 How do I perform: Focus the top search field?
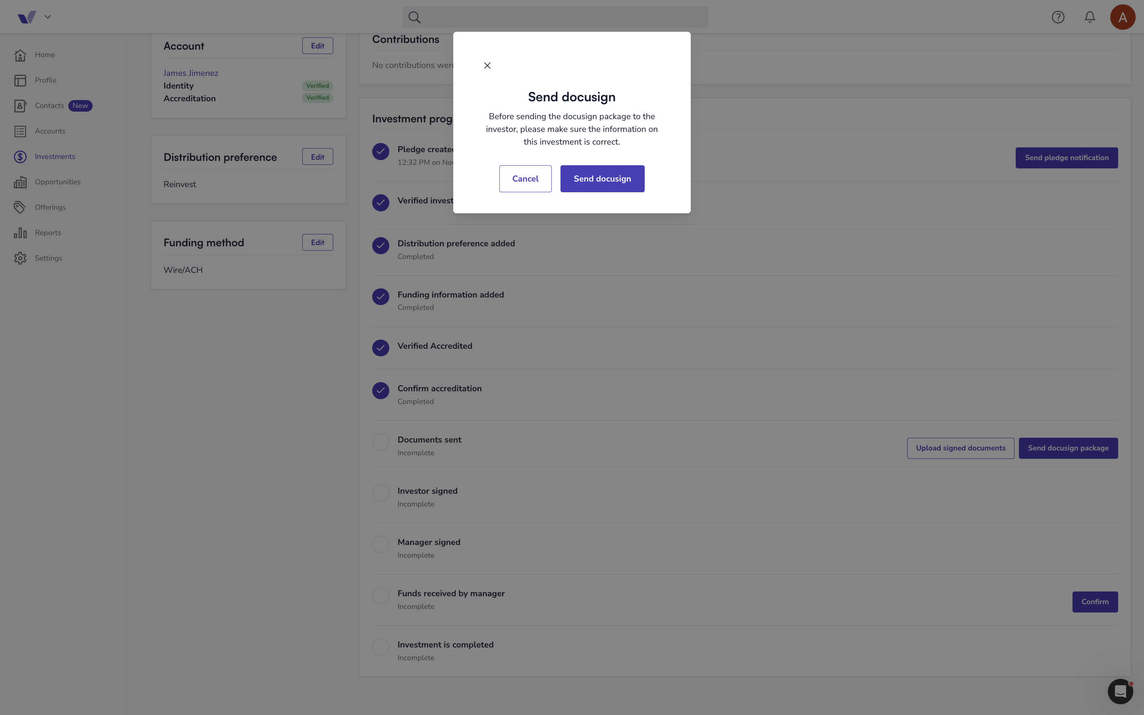point(555,17)
